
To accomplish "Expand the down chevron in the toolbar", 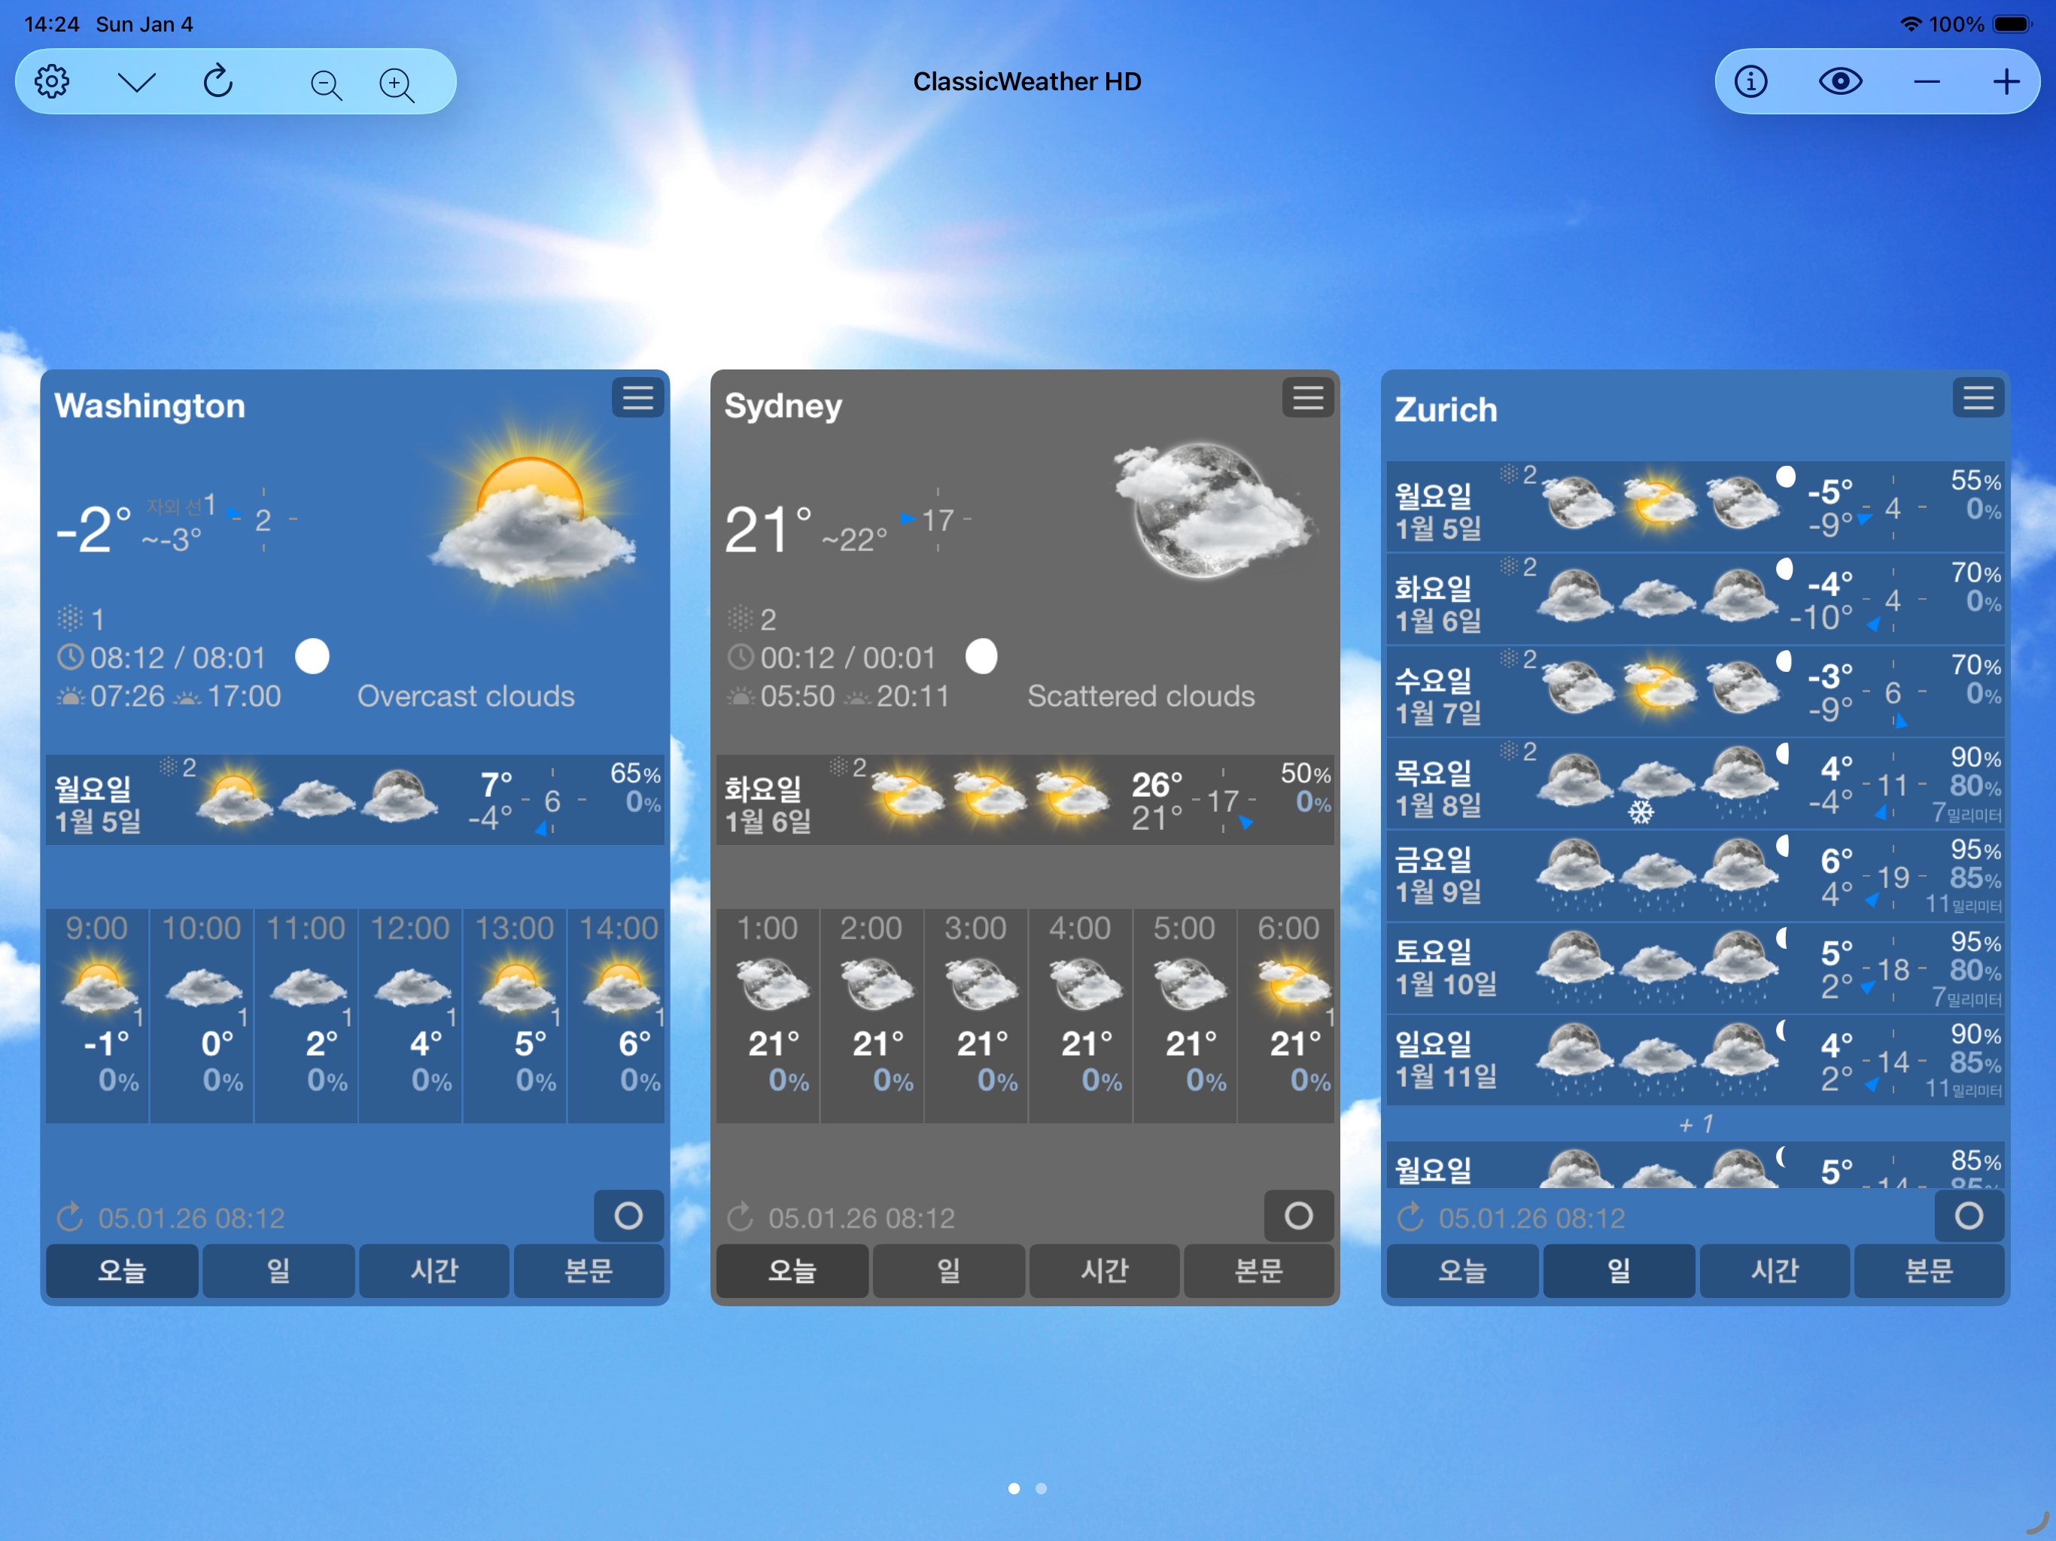I will (x=137, y=82).
